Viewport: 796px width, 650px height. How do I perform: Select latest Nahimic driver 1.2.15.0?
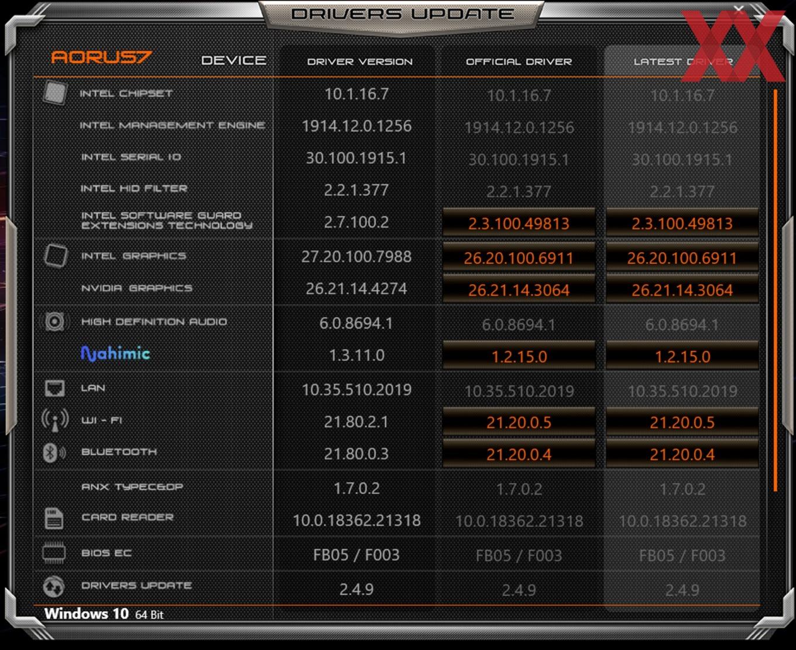pyautogui.click(x=682, y=356)
